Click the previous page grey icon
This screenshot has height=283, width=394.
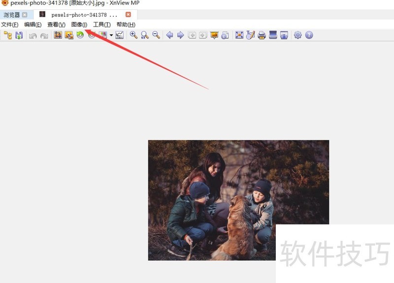pyautogui.click(x=192, y=35)
